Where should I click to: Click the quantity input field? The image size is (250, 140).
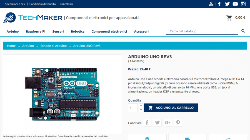133,108
